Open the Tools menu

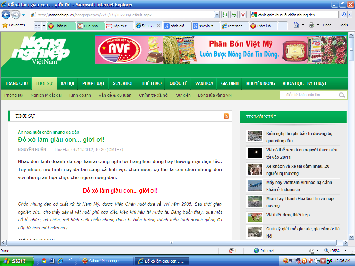(x=345, y=25)
